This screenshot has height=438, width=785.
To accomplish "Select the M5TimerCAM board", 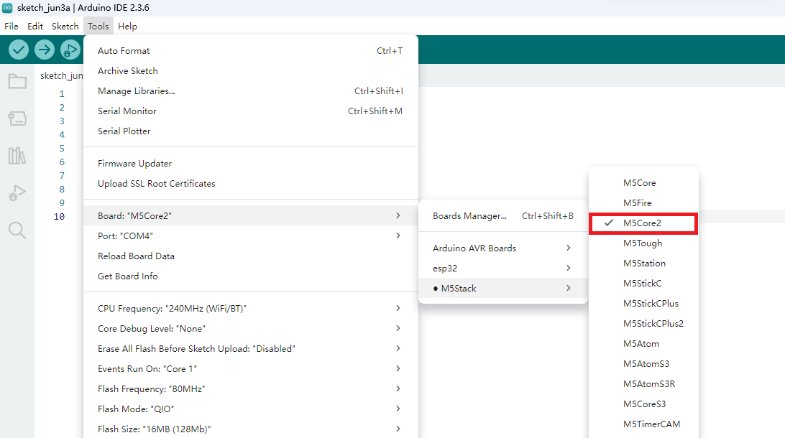I will [643, 424].
